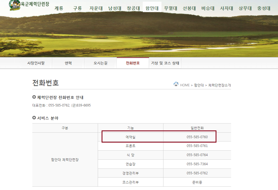Viewport: 278px width, 190px height.
Task: Switch to the 연혁 tab
Action: 68,63
